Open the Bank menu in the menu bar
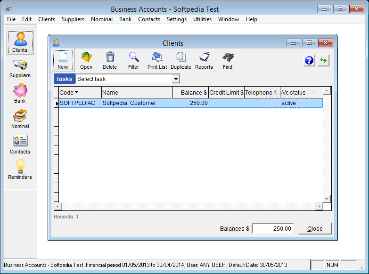The width and height of the screenshot is (369, 274). (x=125, y=19)
